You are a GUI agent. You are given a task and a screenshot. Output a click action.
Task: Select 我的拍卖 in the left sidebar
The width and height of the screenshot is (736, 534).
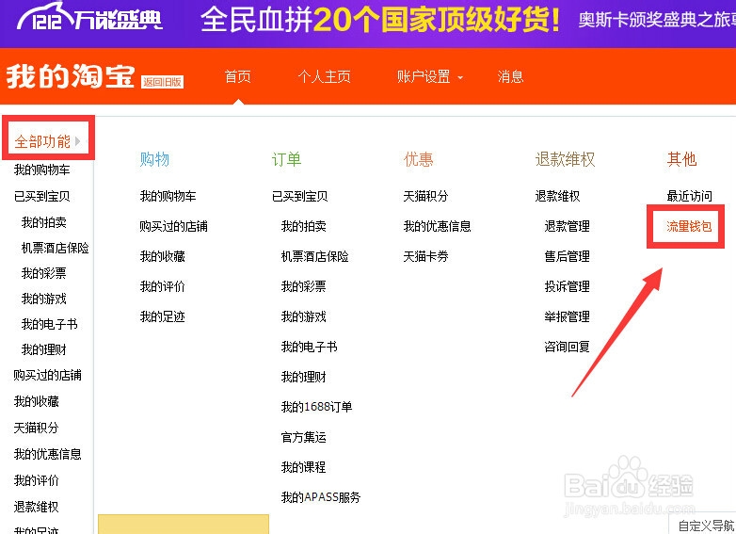click(x=43, y=221)
